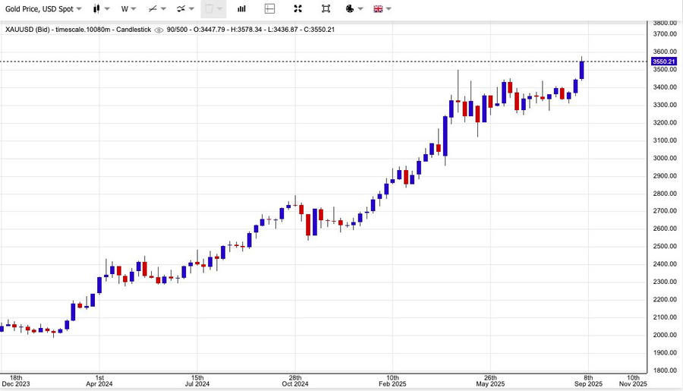The image size is (683, 391).
Task: Open the candlestick chart type selector
Action: [100, 9]
